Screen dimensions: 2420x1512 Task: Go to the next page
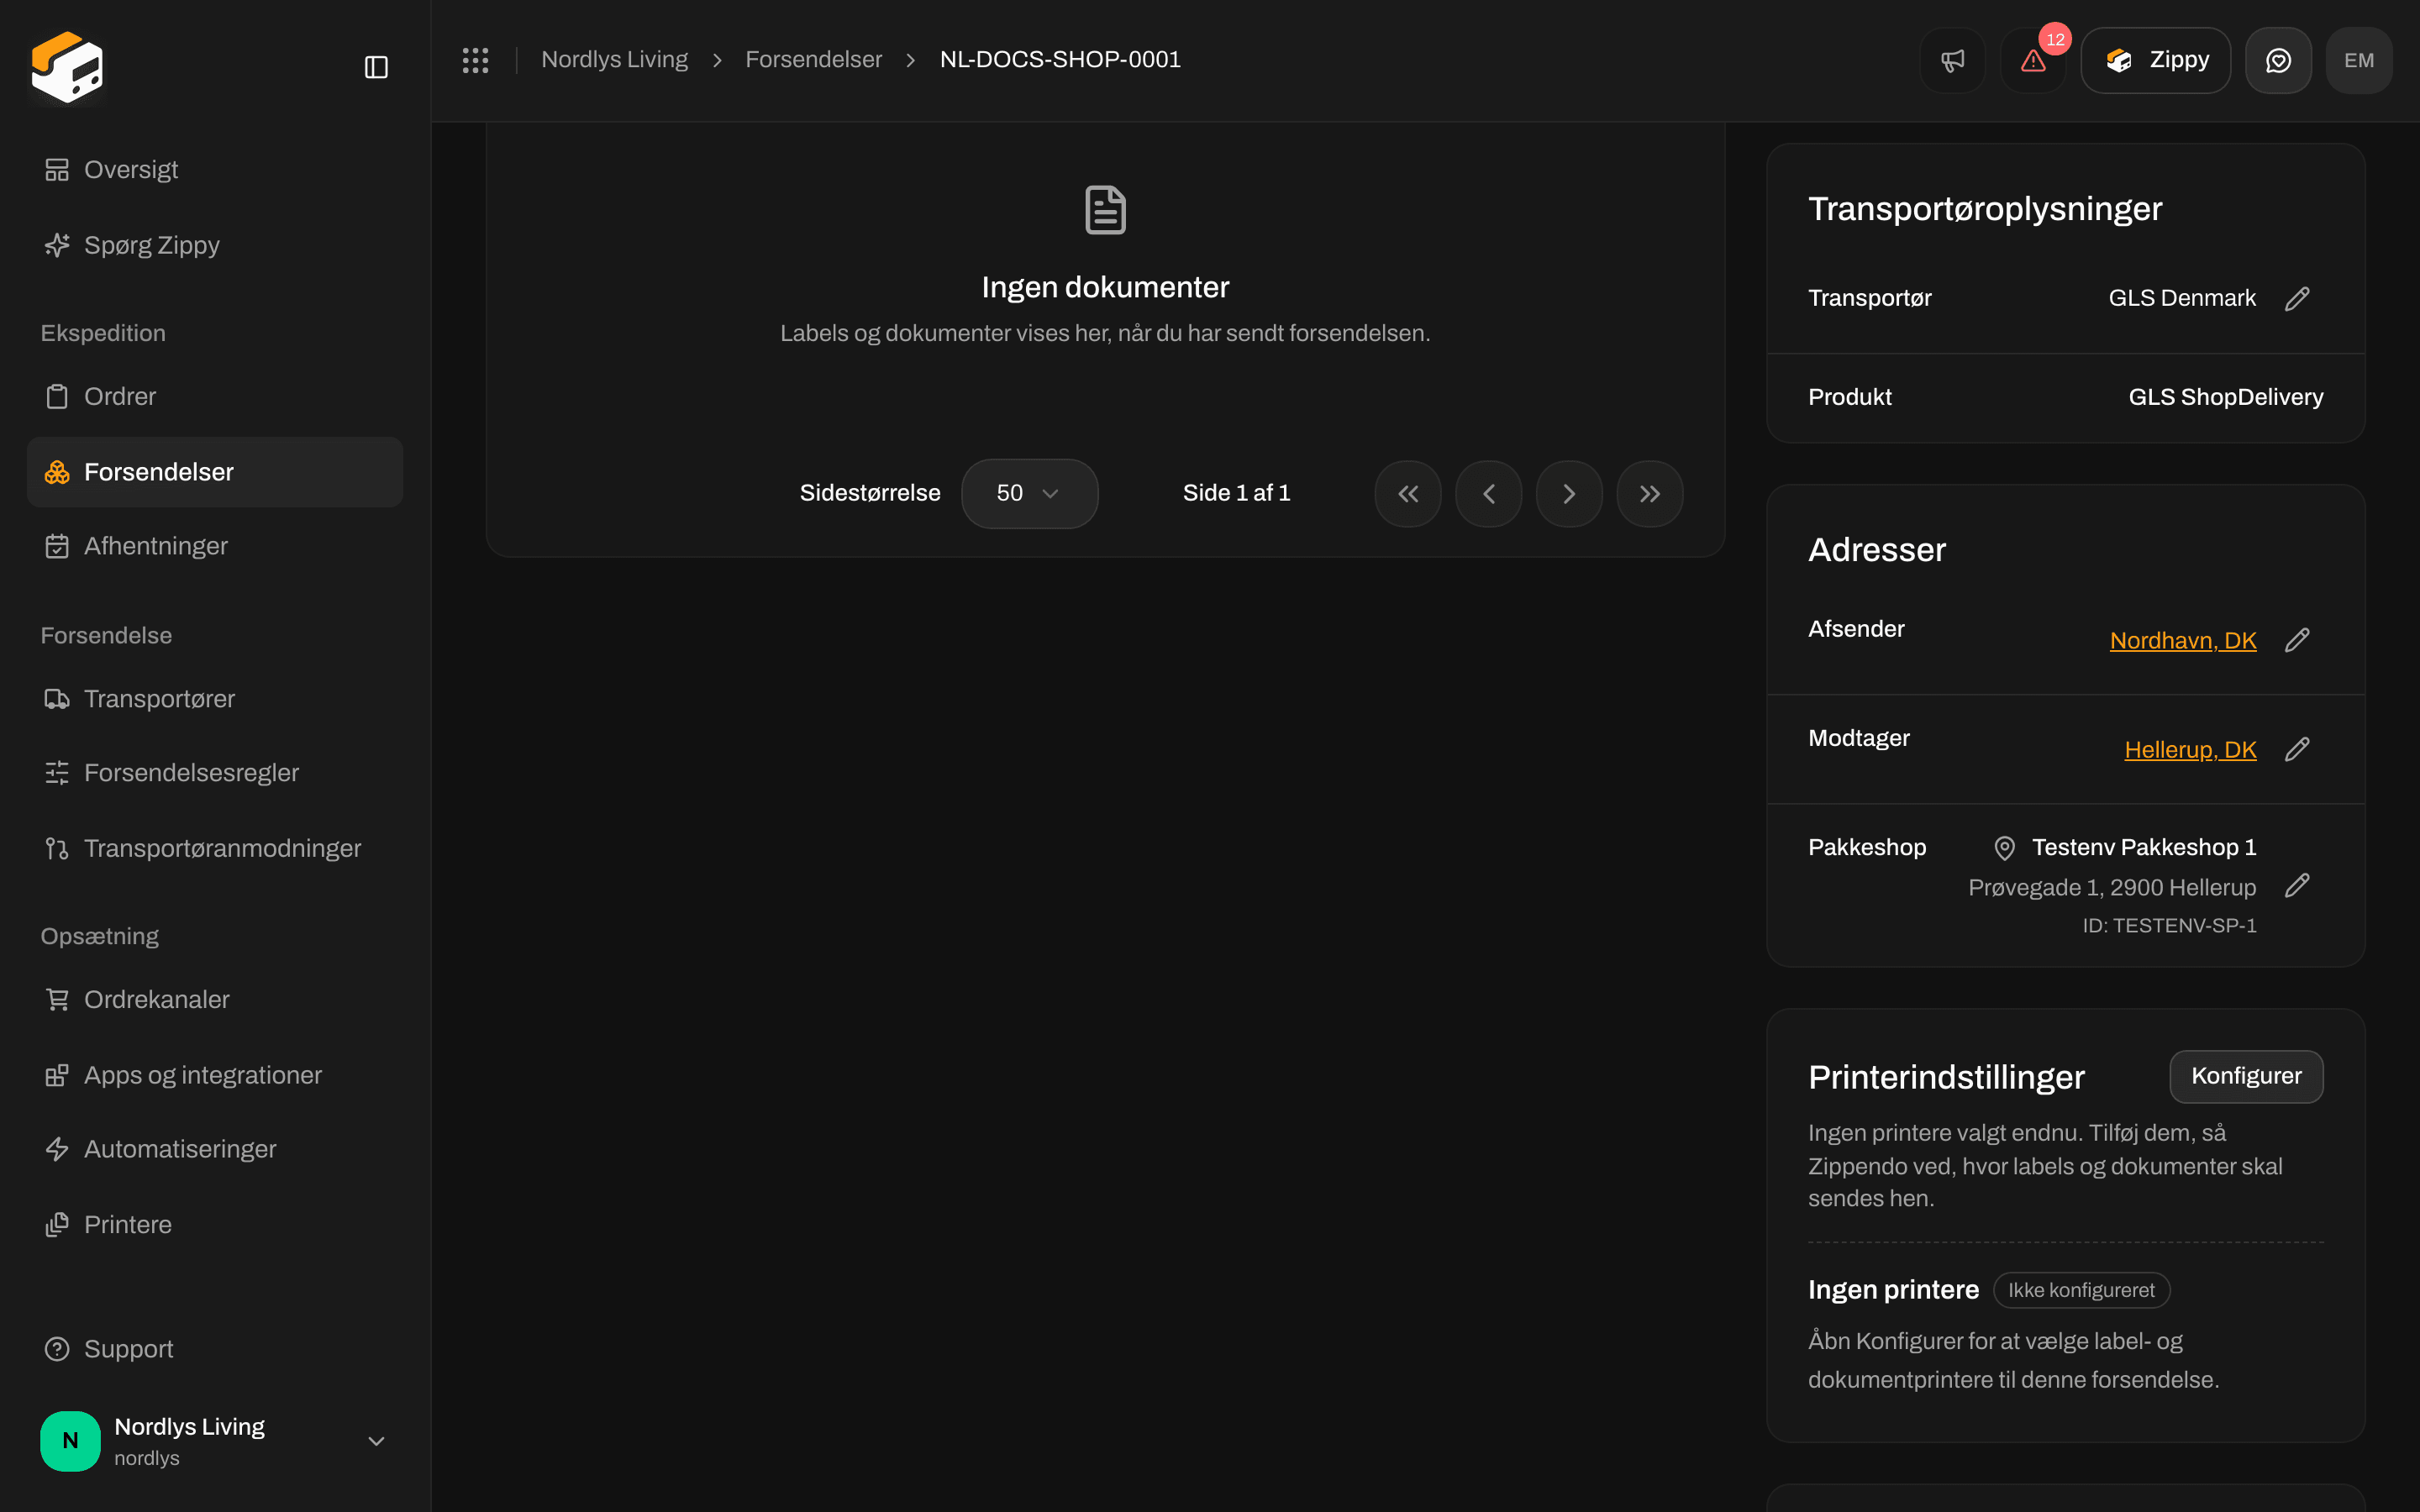1569,493
